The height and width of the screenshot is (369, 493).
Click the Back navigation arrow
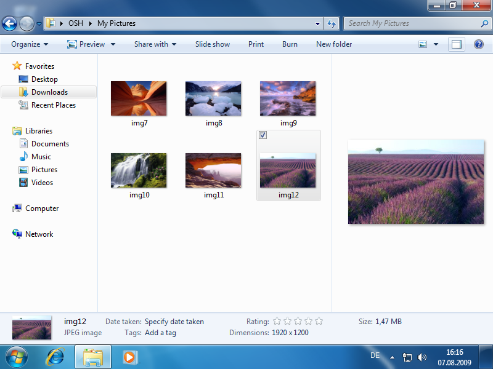tap(10, 24)
